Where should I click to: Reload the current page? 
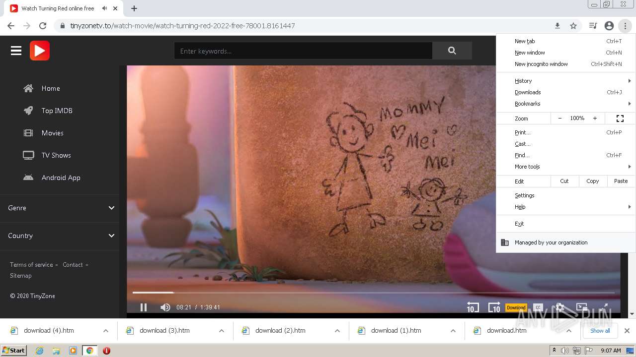click(x=43, y=26)
